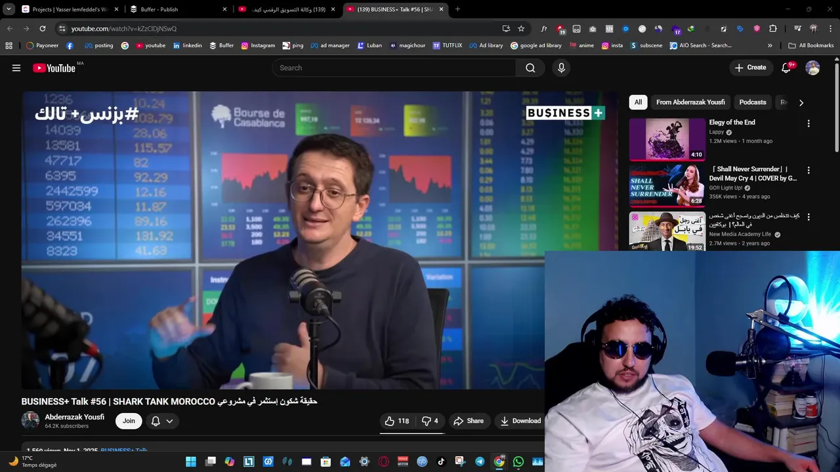Like the video with thumbs up

[x=397, y=421]
